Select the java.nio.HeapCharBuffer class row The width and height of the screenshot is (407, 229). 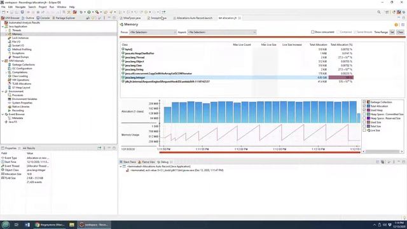coord(237,53)
